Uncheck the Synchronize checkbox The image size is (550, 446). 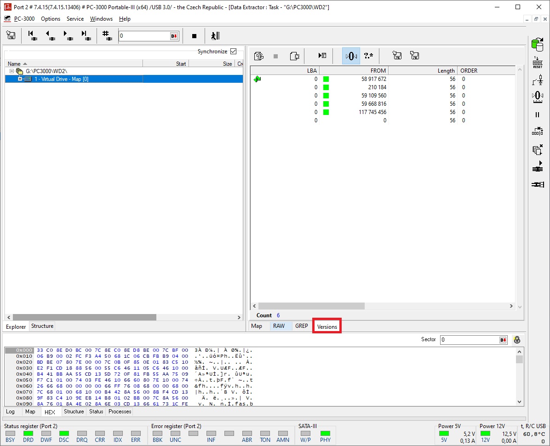pos(233,51)
